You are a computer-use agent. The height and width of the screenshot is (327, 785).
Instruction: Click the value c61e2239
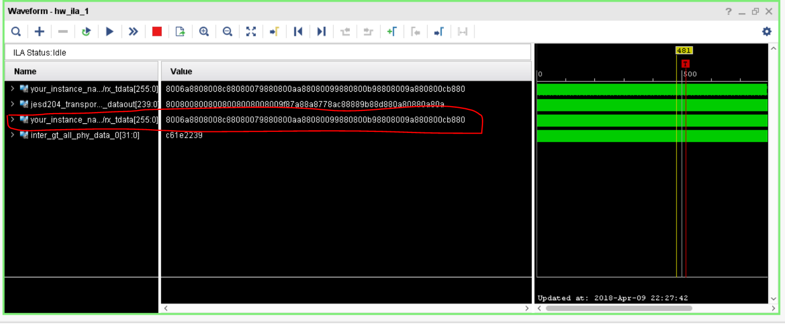tap(184, 135)
